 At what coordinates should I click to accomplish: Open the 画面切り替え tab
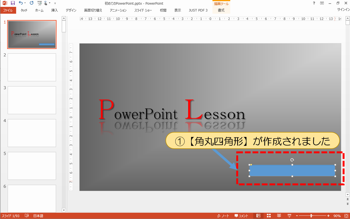point(93,10)
